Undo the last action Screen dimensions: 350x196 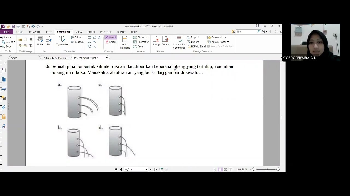33,26
